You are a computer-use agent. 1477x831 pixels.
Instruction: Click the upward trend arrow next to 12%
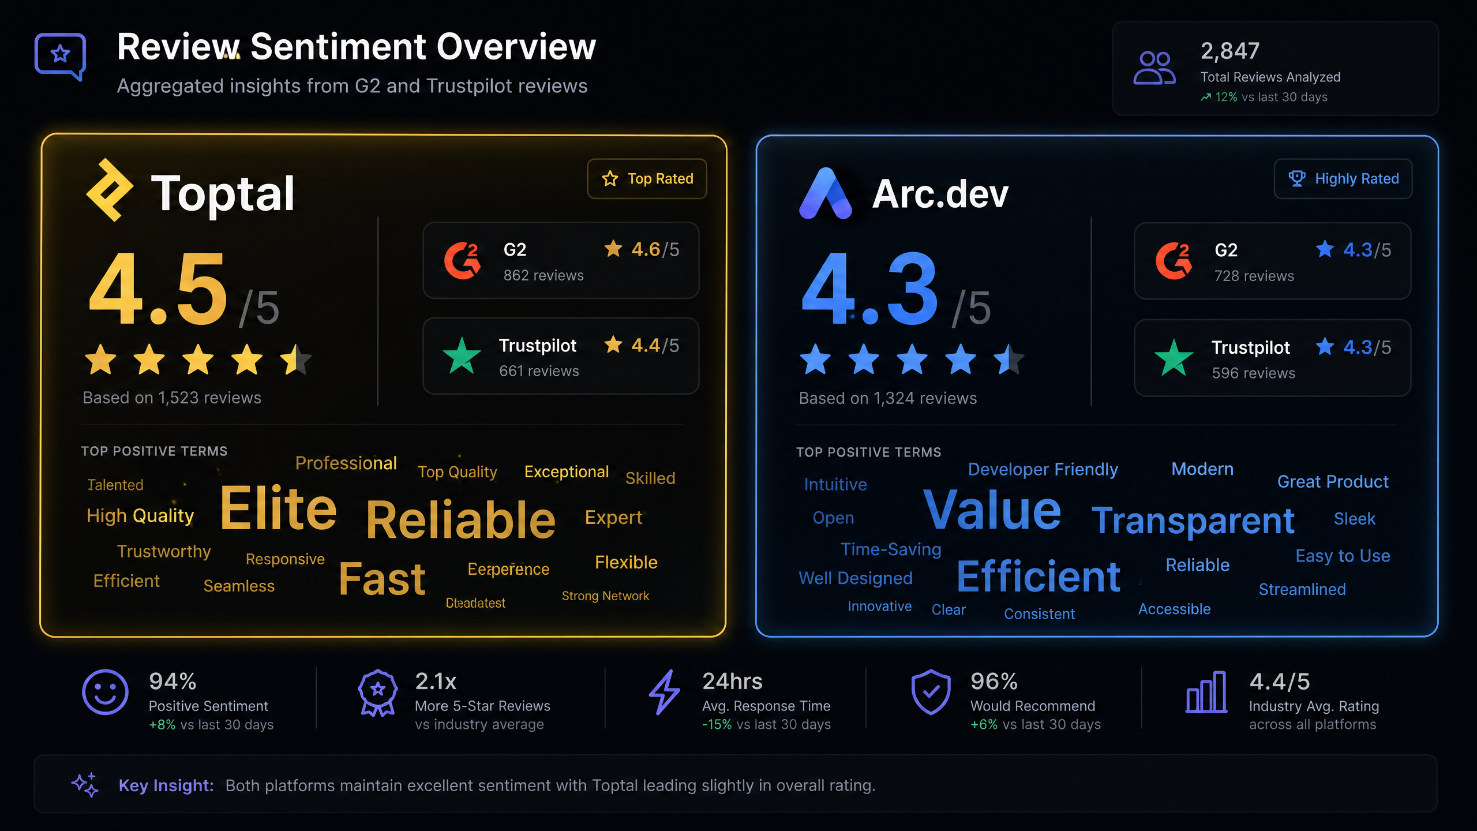pos(1206,98)
